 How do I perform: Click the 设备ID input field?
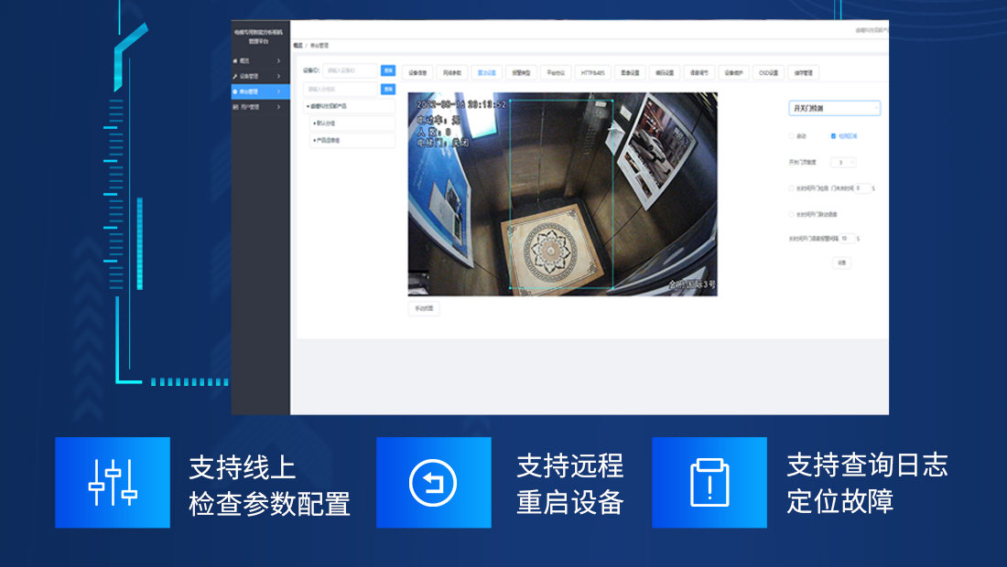[350, 70]
